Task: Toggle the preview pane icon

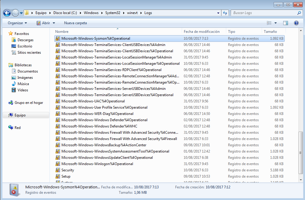Action: tap(286, 23)
